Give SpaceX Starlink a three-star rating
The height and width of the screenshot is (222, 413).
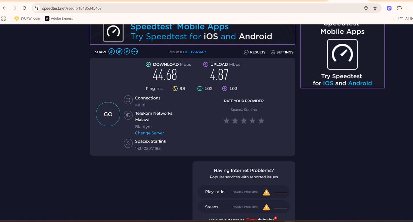click(244, 120)
